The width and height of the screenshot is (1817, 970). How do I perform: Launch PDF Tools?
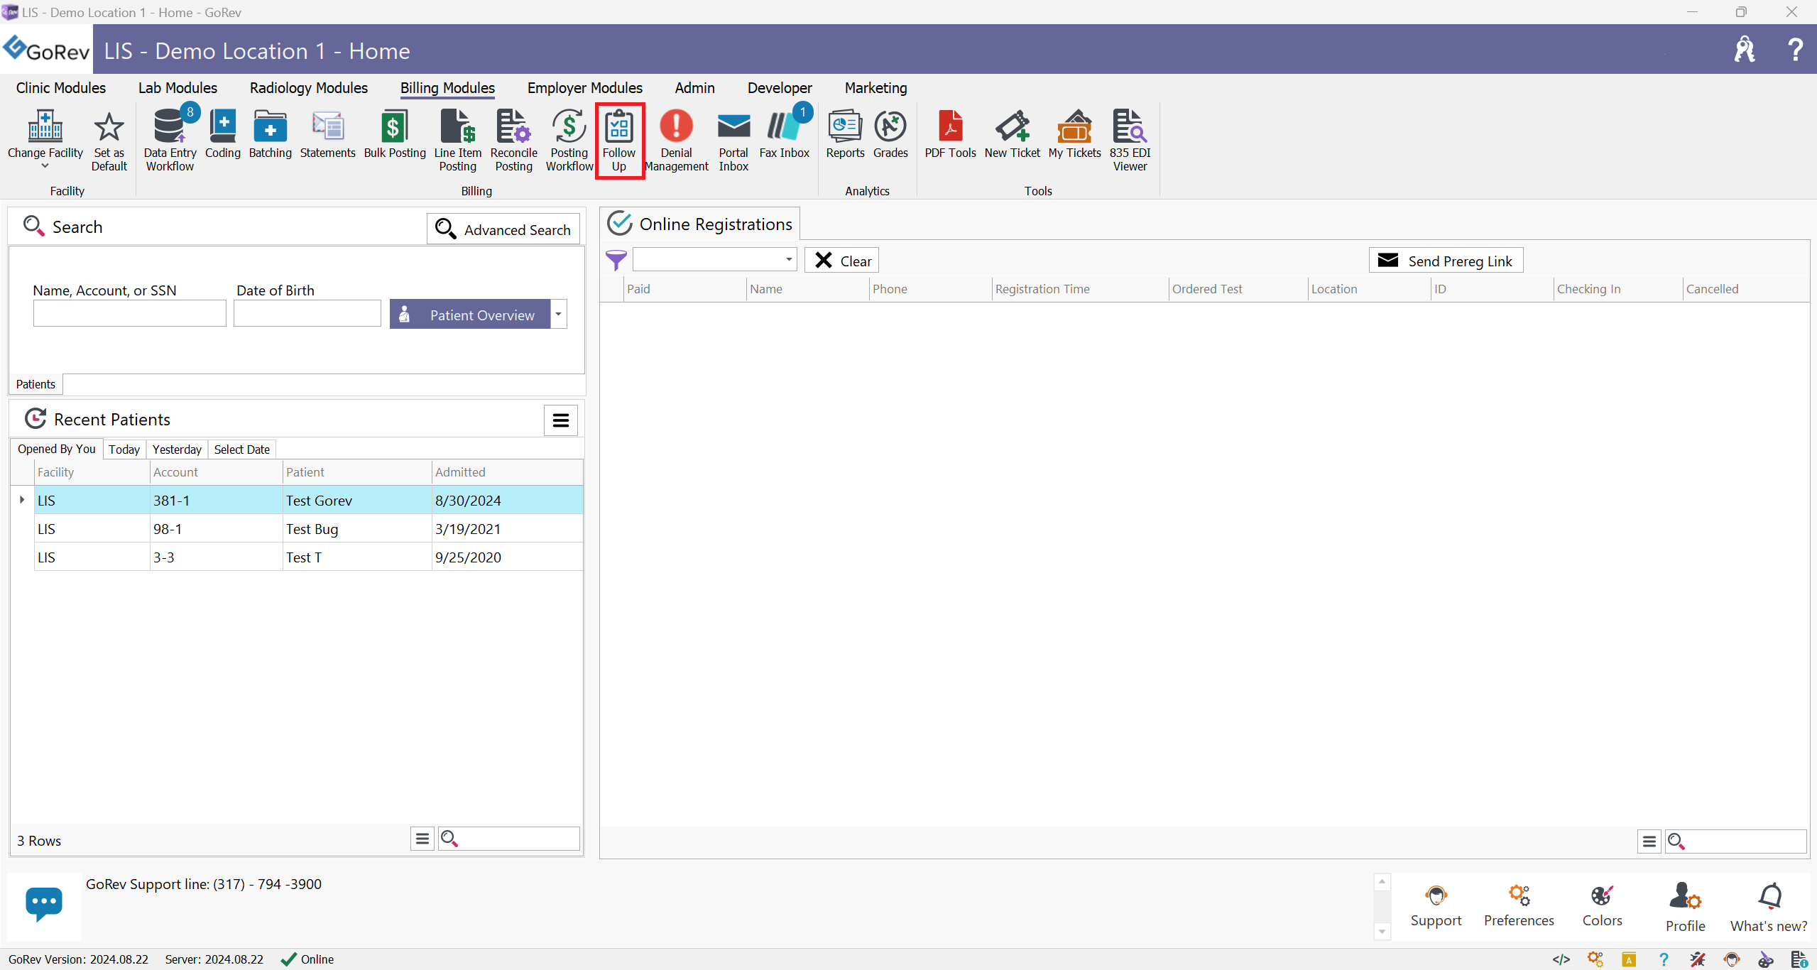950,135
